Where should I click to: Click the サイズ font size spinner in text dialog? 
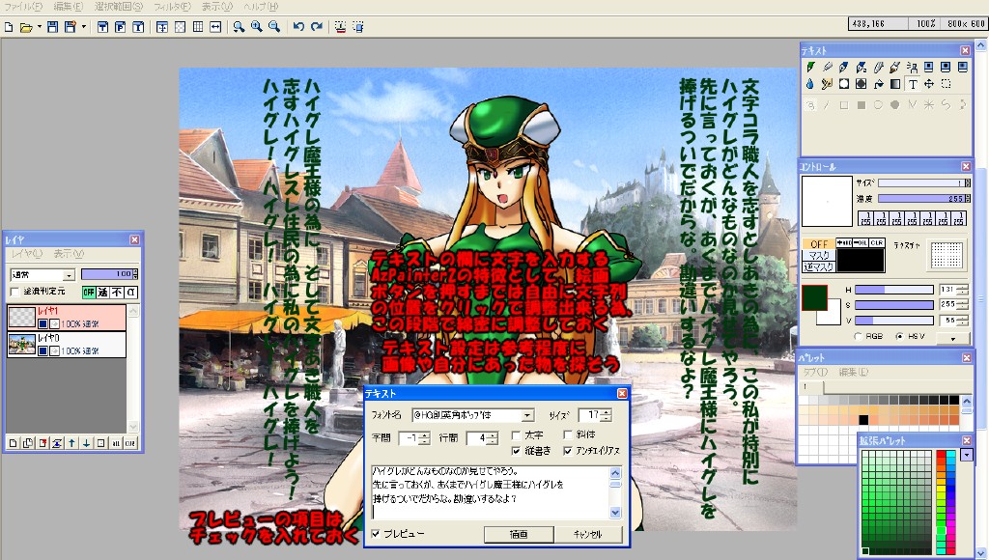[607, 415]
